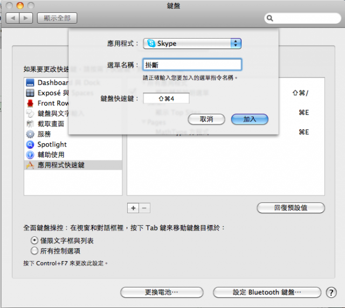Click the first ⌘E shortcut value

(304, 113)
